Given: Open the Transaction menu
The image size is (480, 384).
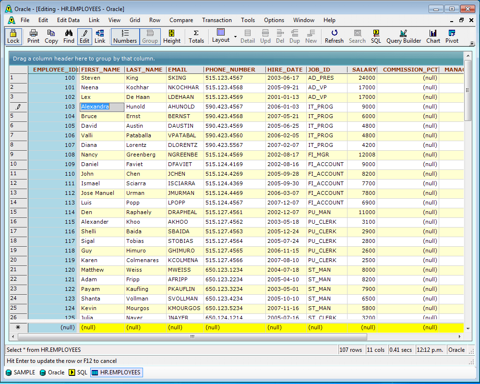Looking at the screenshot, I should tap(217, 20).
